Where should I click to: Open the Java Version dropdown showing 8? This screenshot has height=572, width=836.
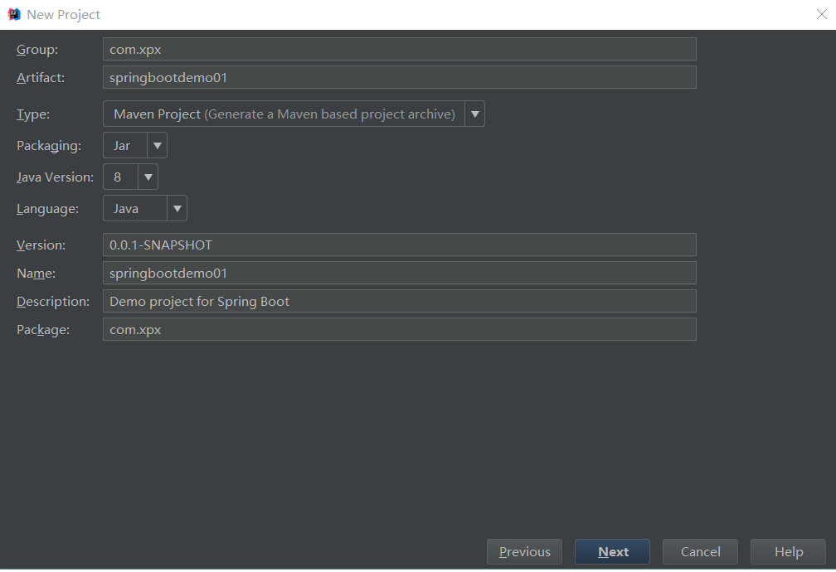point(131,177)
